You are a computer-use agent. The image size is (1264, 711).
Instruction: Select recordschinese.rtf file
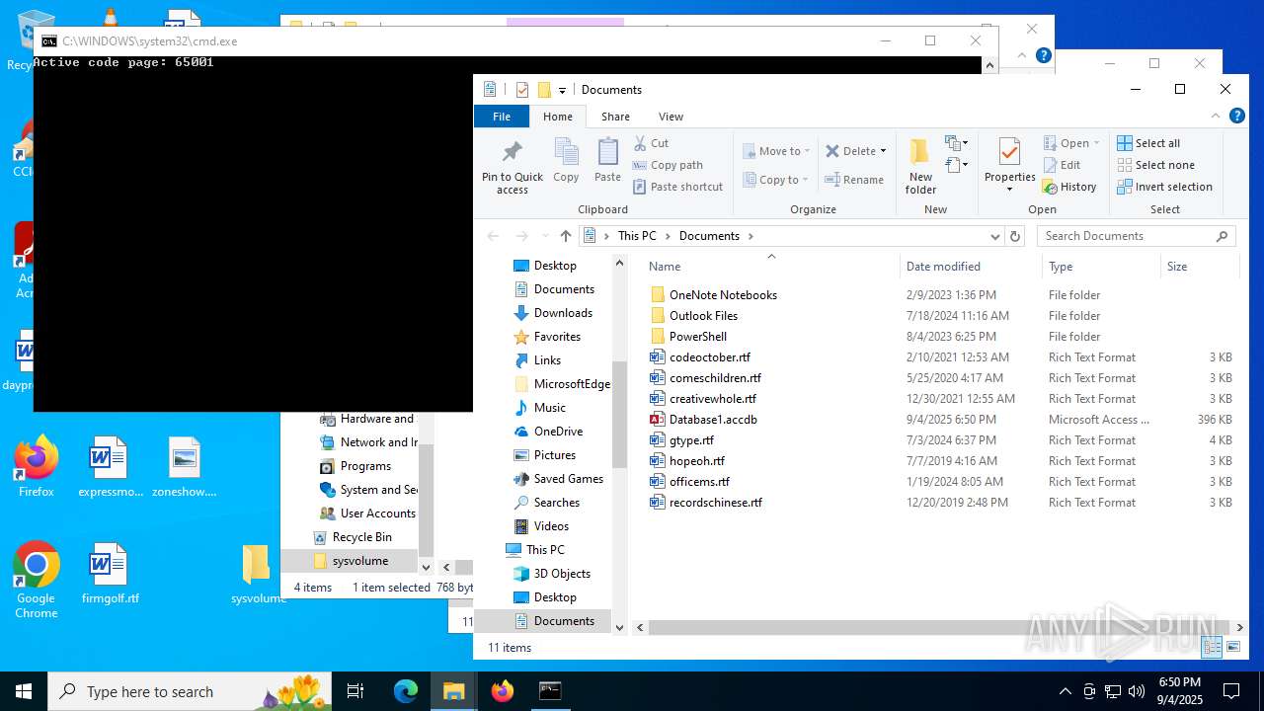[x=715, y=503]
